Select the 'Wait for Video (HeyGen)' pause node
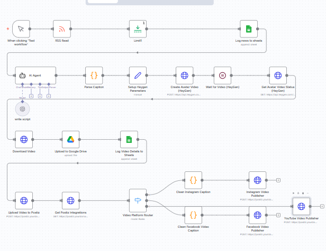Image resolution: width=326 pixels, height=251 pixels. 222,75
